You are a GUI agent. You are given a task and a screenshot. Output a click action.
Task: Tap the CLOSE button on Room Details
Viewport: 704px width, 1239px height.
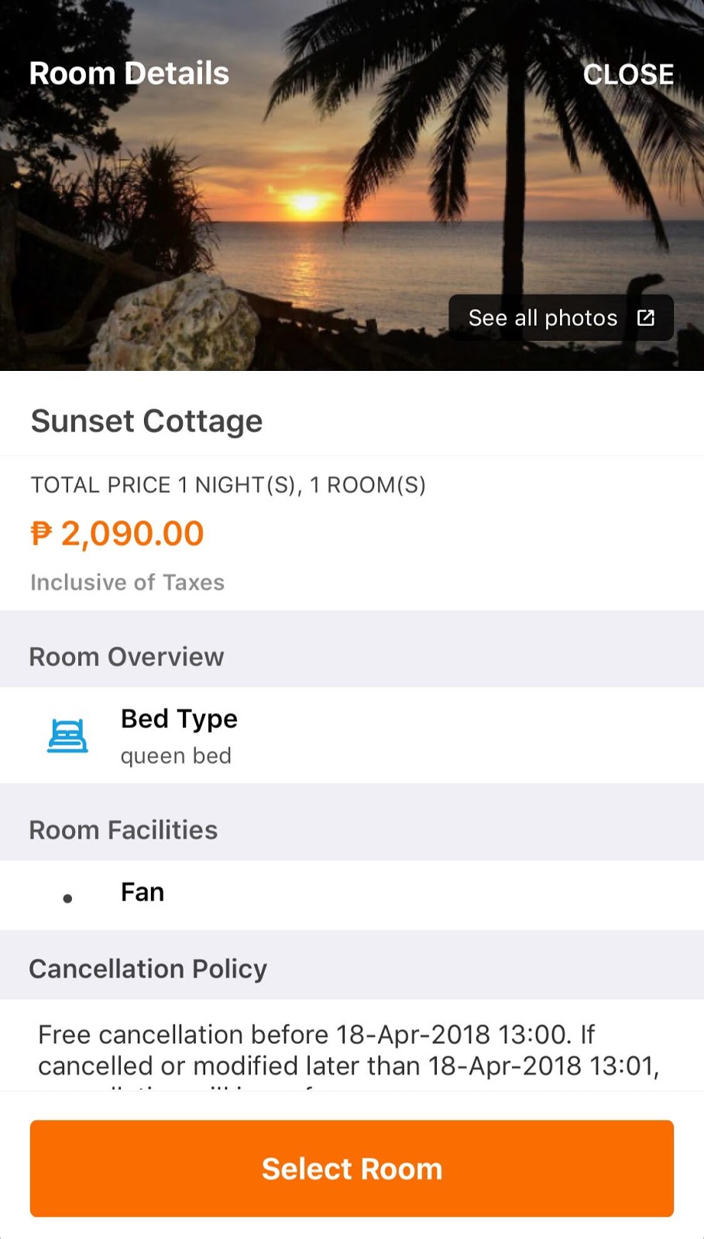click(x=627, y=74)
